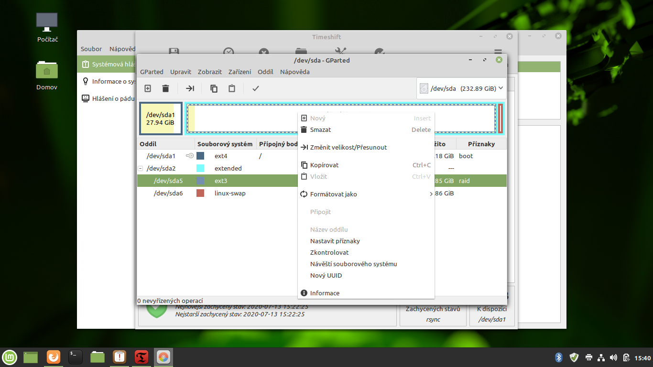653x367 pixels.
Task: Click Informace in the context menu
Action: [x=325, y=293]
